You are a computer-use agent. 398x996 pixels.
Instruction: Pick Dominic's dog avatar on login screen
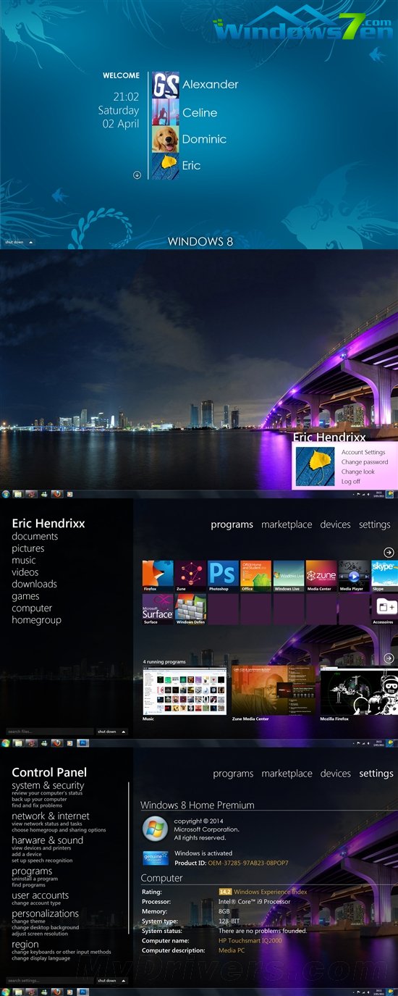coord(166,139)
